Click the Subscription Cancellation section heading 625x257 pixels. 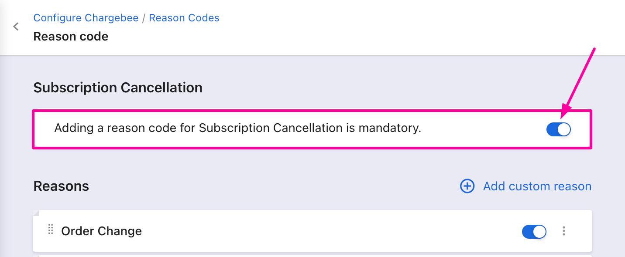click(118, 88)
